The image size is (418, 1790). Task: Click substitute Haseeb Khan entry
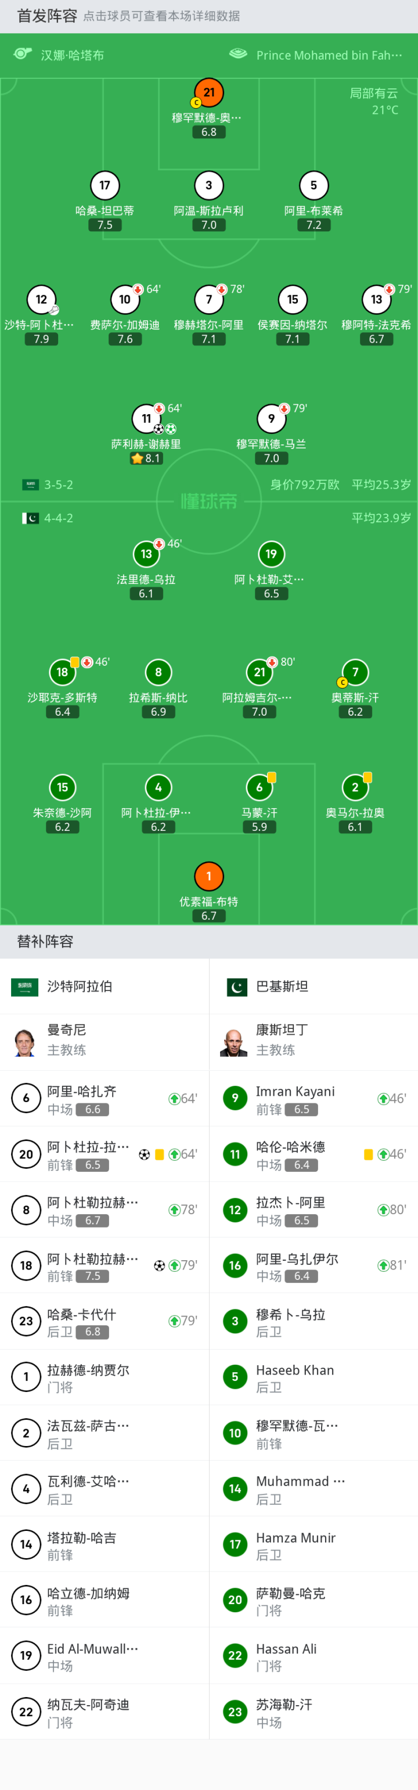click(313, 1378)
